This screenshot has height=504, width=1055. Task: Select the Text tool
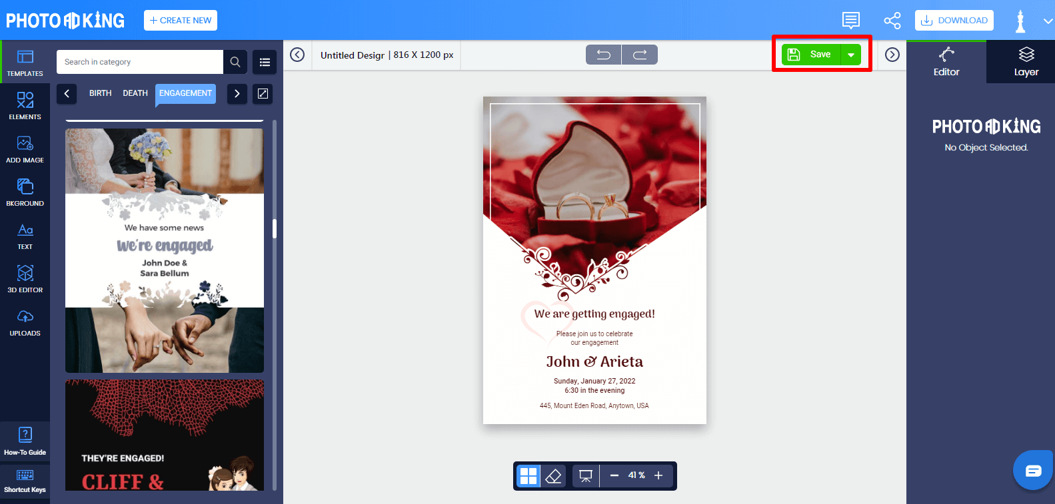(25, 236)
